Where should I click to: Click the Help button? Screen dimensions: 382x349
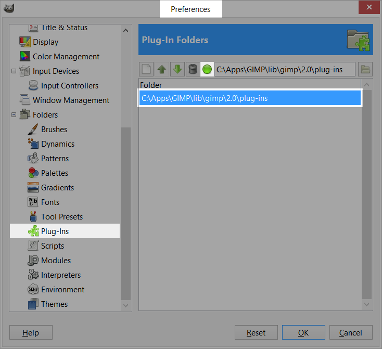point(31,332)
